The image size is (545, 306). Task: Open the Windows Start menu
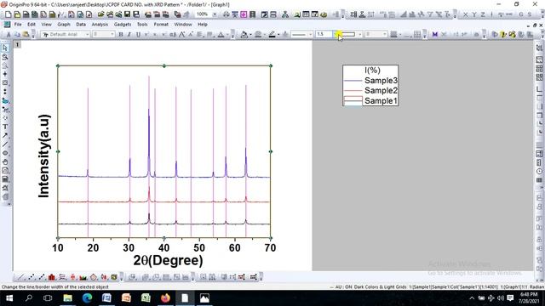click(x=9, y=298)
